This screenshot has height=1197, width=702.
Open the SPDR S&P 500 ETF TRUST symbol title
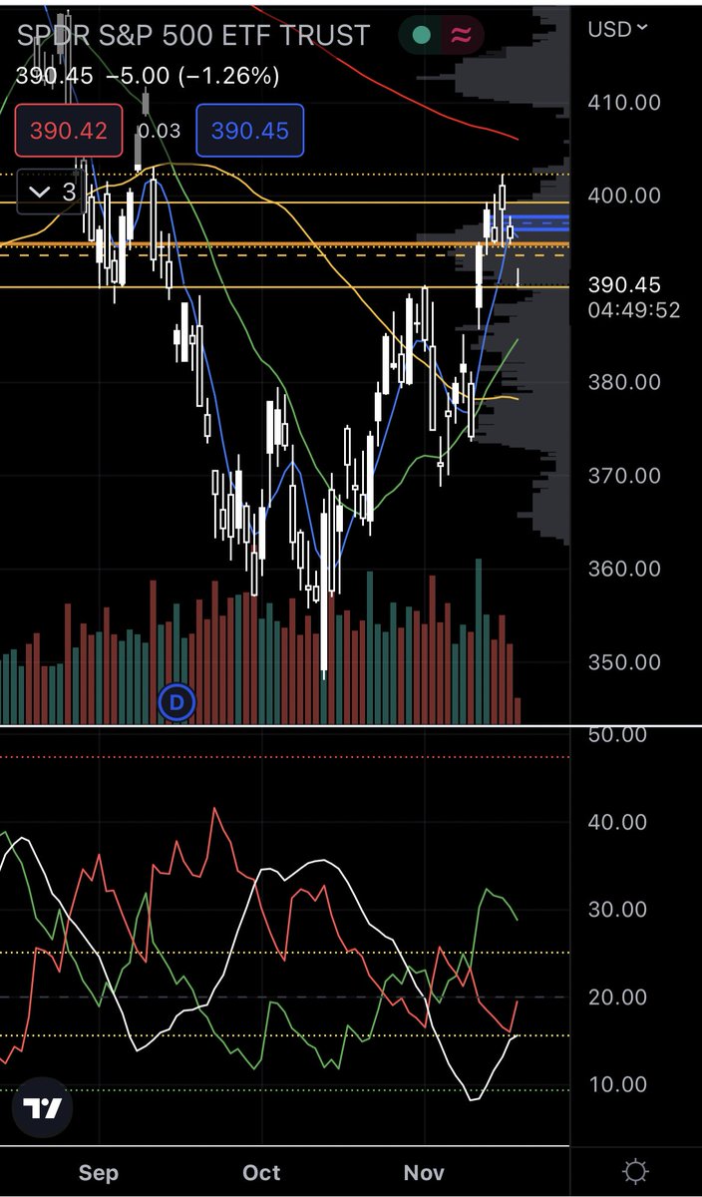pos(192,36)
